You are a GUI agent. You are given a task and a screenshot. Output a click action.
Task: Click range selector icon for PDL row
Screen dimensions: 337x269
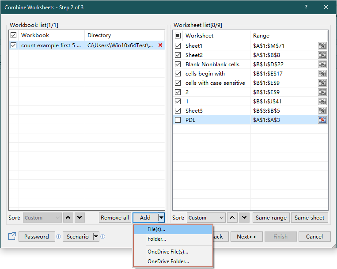click(x=322, y=120)
